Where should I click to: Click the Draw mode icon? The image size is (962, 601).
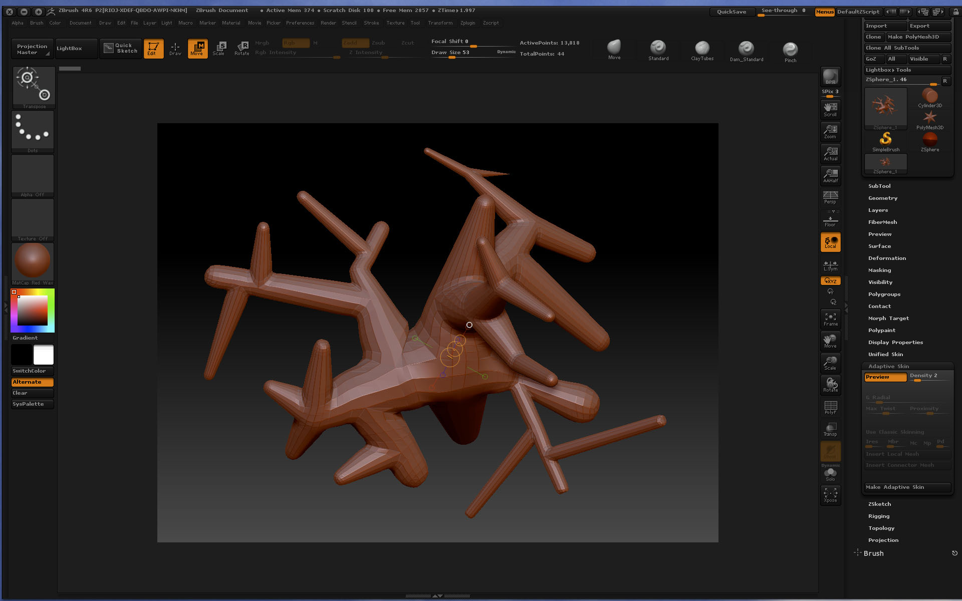(175, 49)
